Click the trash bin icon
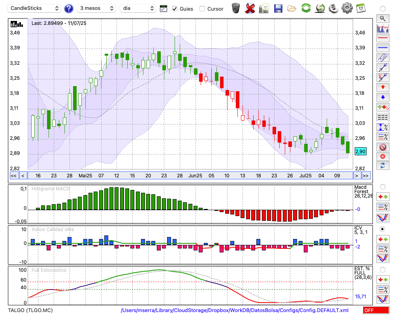 click(x=236, y=8)
